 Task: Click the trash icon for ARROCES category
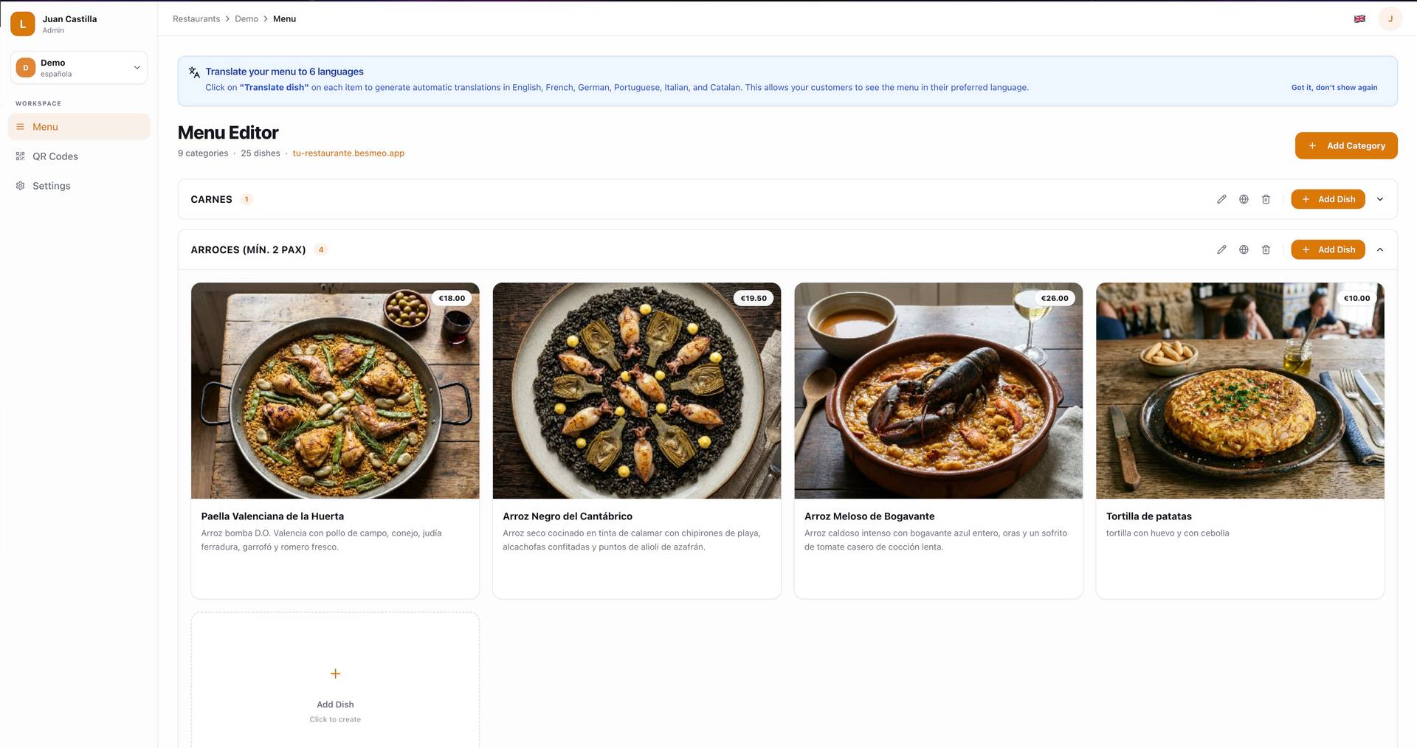point(1266,249)
